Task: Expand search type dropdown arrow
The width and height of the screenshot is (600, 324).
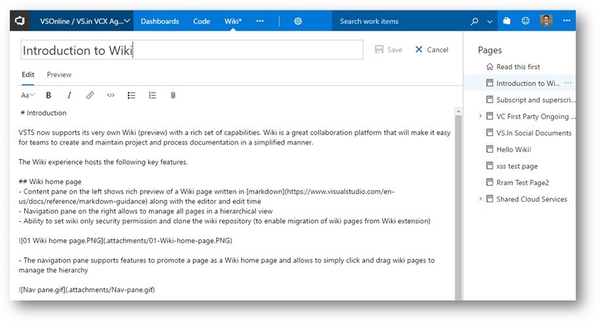Action: (x=489, y=22)
